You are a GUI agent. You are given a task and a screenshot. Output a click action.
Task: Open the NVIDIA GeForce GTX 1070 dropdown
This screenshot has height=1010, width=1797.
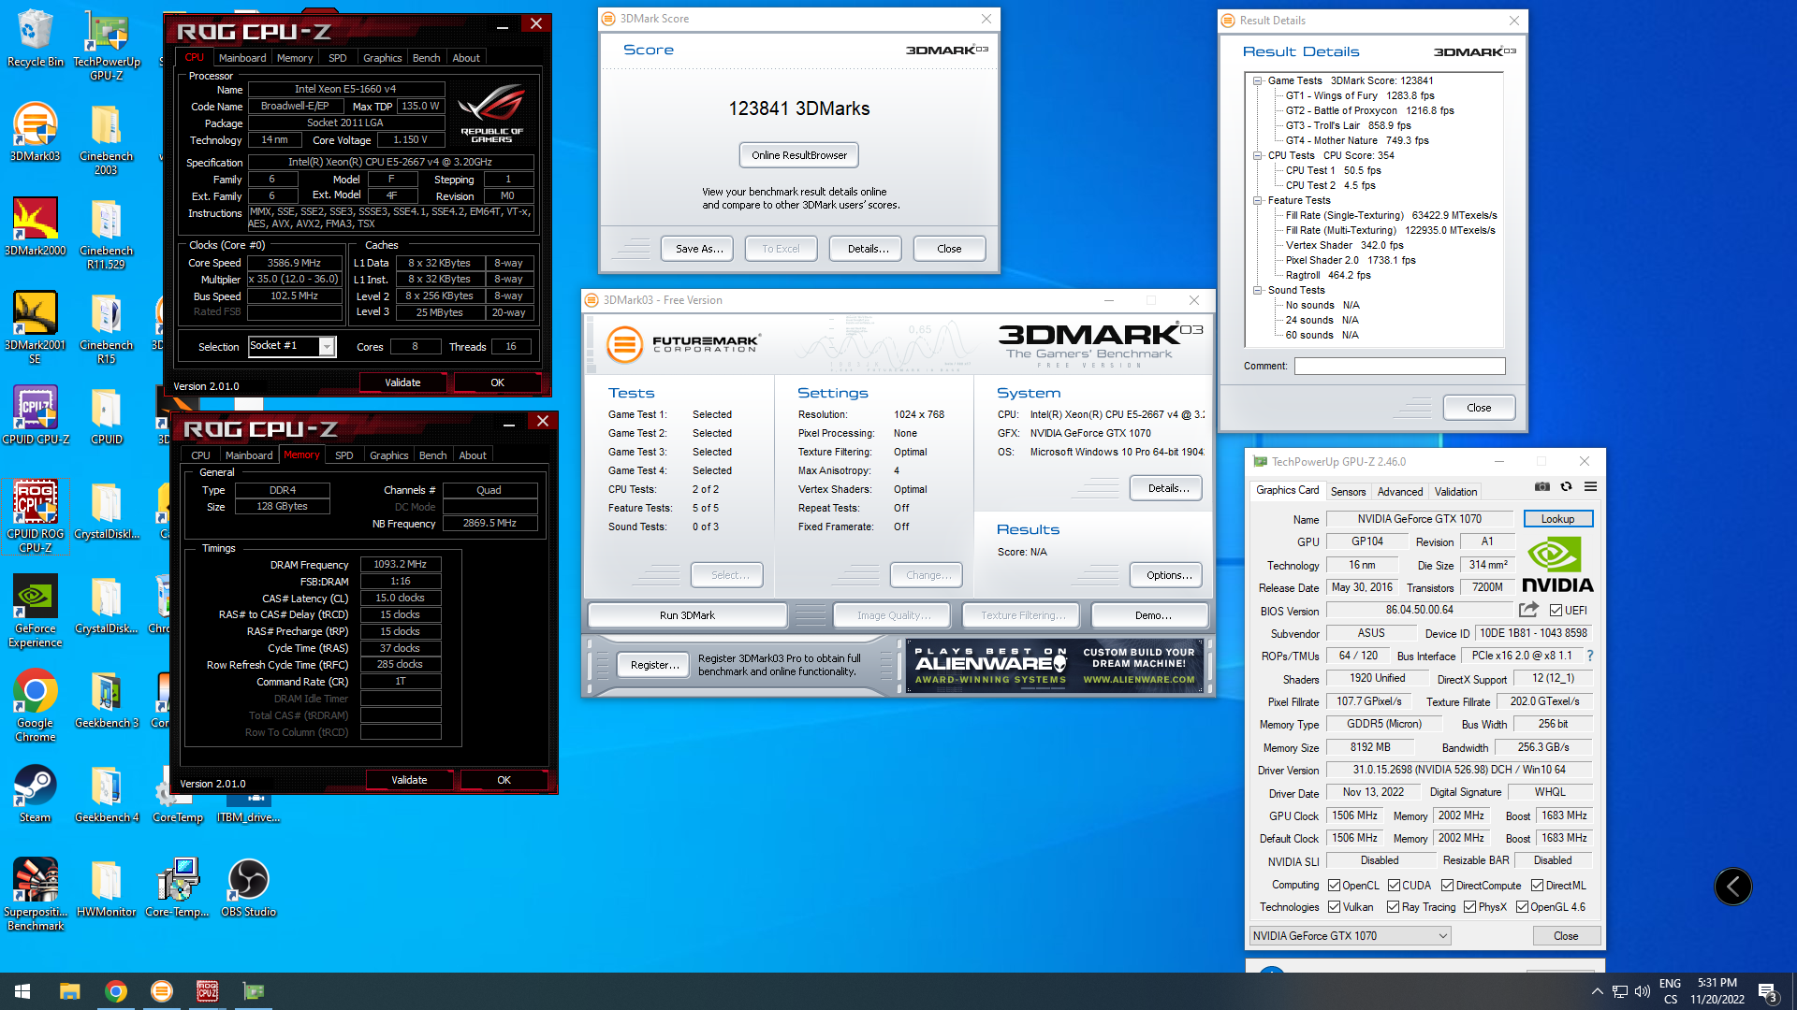pos(1350,935)
